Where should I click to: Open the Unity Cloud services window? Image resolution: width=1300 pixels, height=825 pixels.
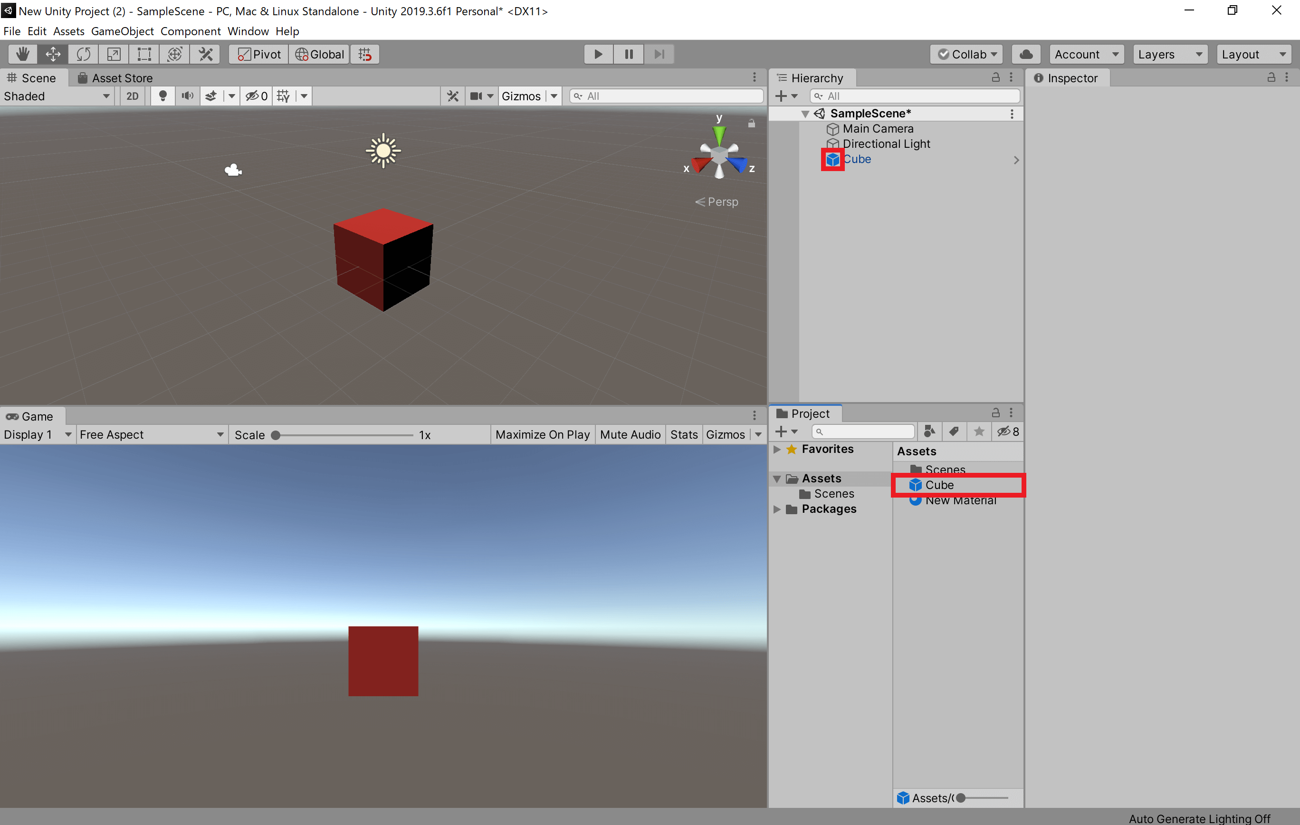[x=1026, y=54]
